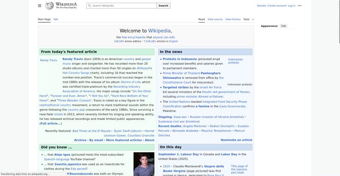Click the Wikipedia globe logo
The width and height of the screenshot is (340, 176).
(x=49, y=6)
